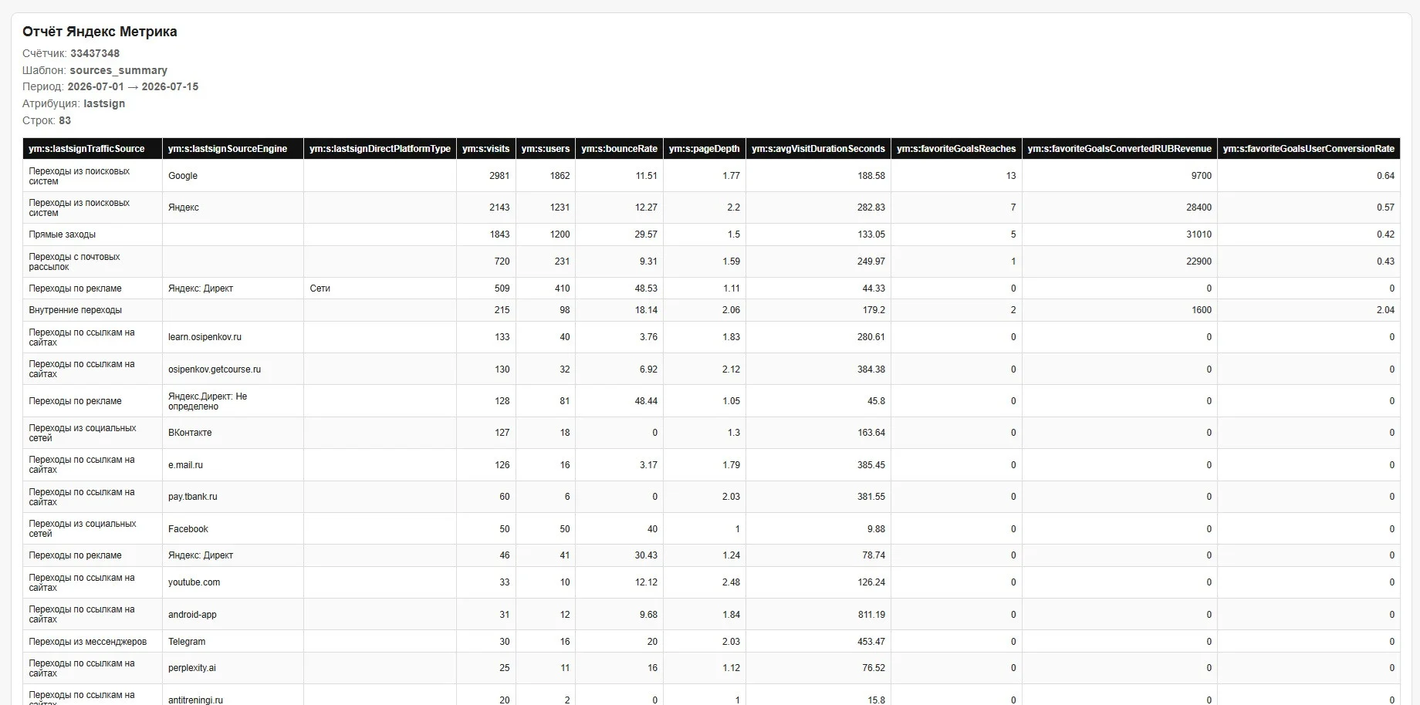This screenshot has height=705, width=1420.
Task: Click the Прямые заходы row label
Action: click(x=63, y=234)
